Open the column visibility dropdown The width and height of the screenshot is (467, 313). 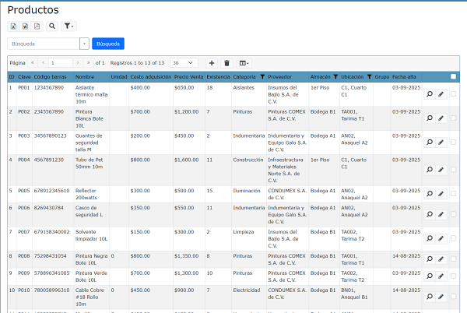[244, 62]
